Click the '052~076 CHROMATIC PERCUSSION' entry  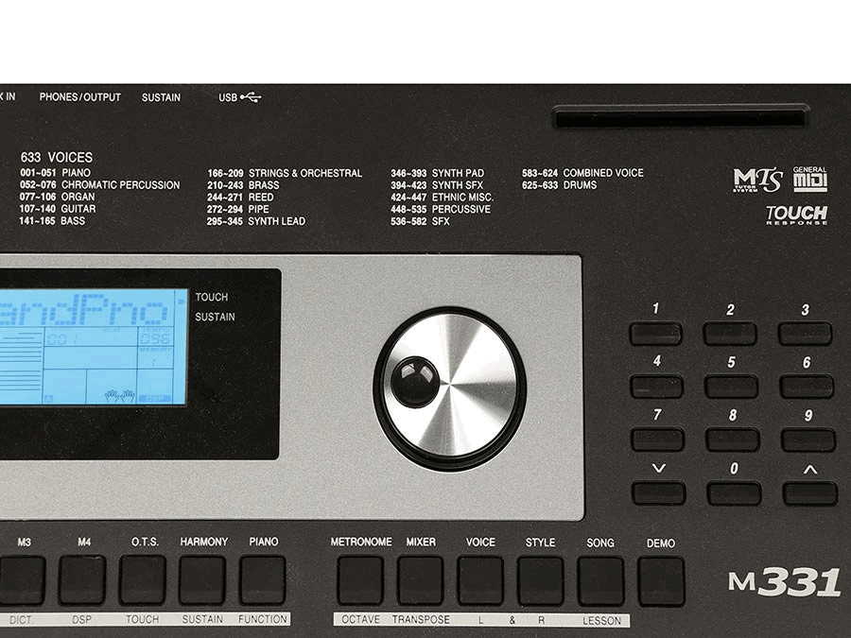[x=100, y=184]
